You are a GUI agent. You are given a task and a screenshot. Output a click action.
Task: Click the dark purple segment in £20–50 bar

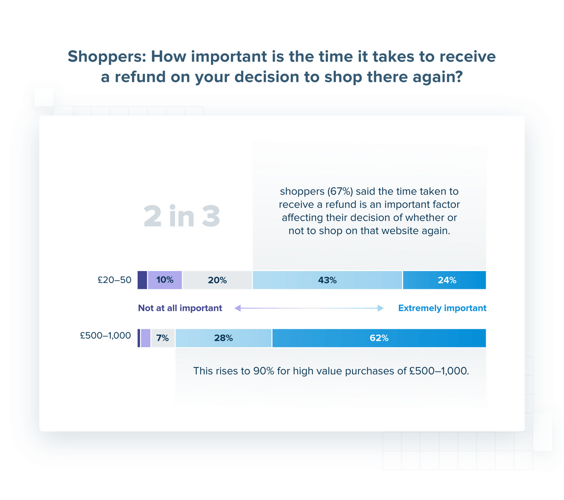click(142, 280)
